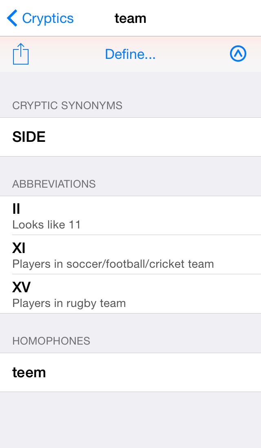Tap Define to look up the word
The width and height of the screenshot is (261, 448).
130,54
